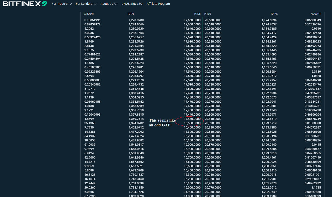
Task: Click ask amount 9.9549
Action: pos(316,29)
